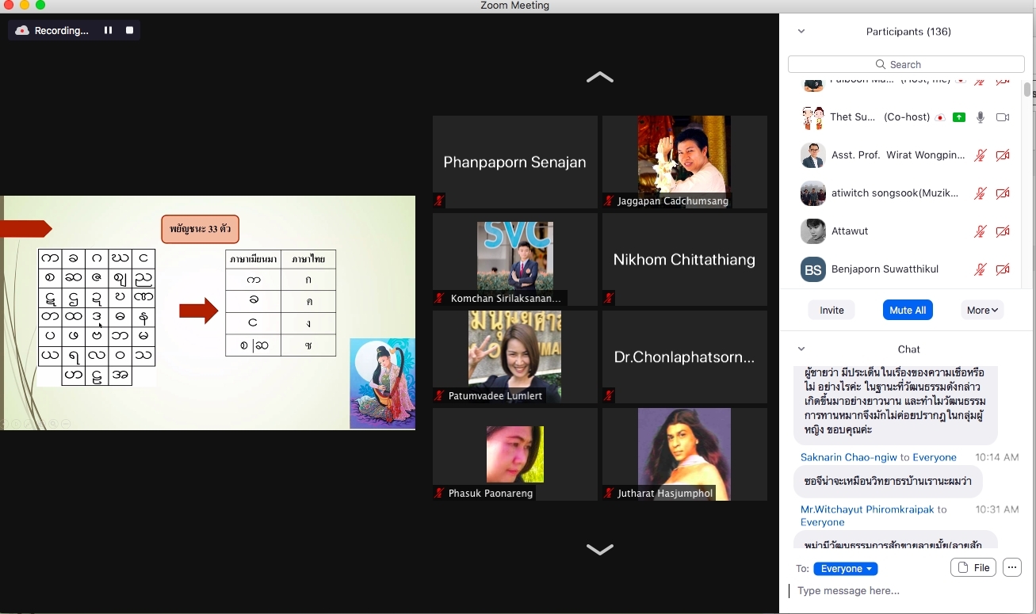Click muted mic icon on Komchan tile
1036x614 pixels.
click(x=439, y=299)
